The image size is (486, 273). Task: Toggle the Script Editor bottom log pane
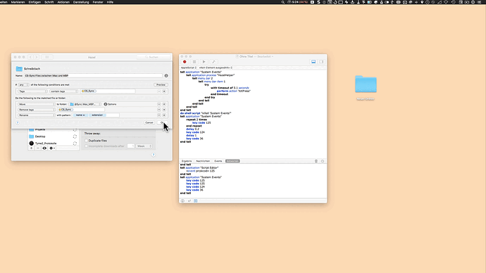313,62
